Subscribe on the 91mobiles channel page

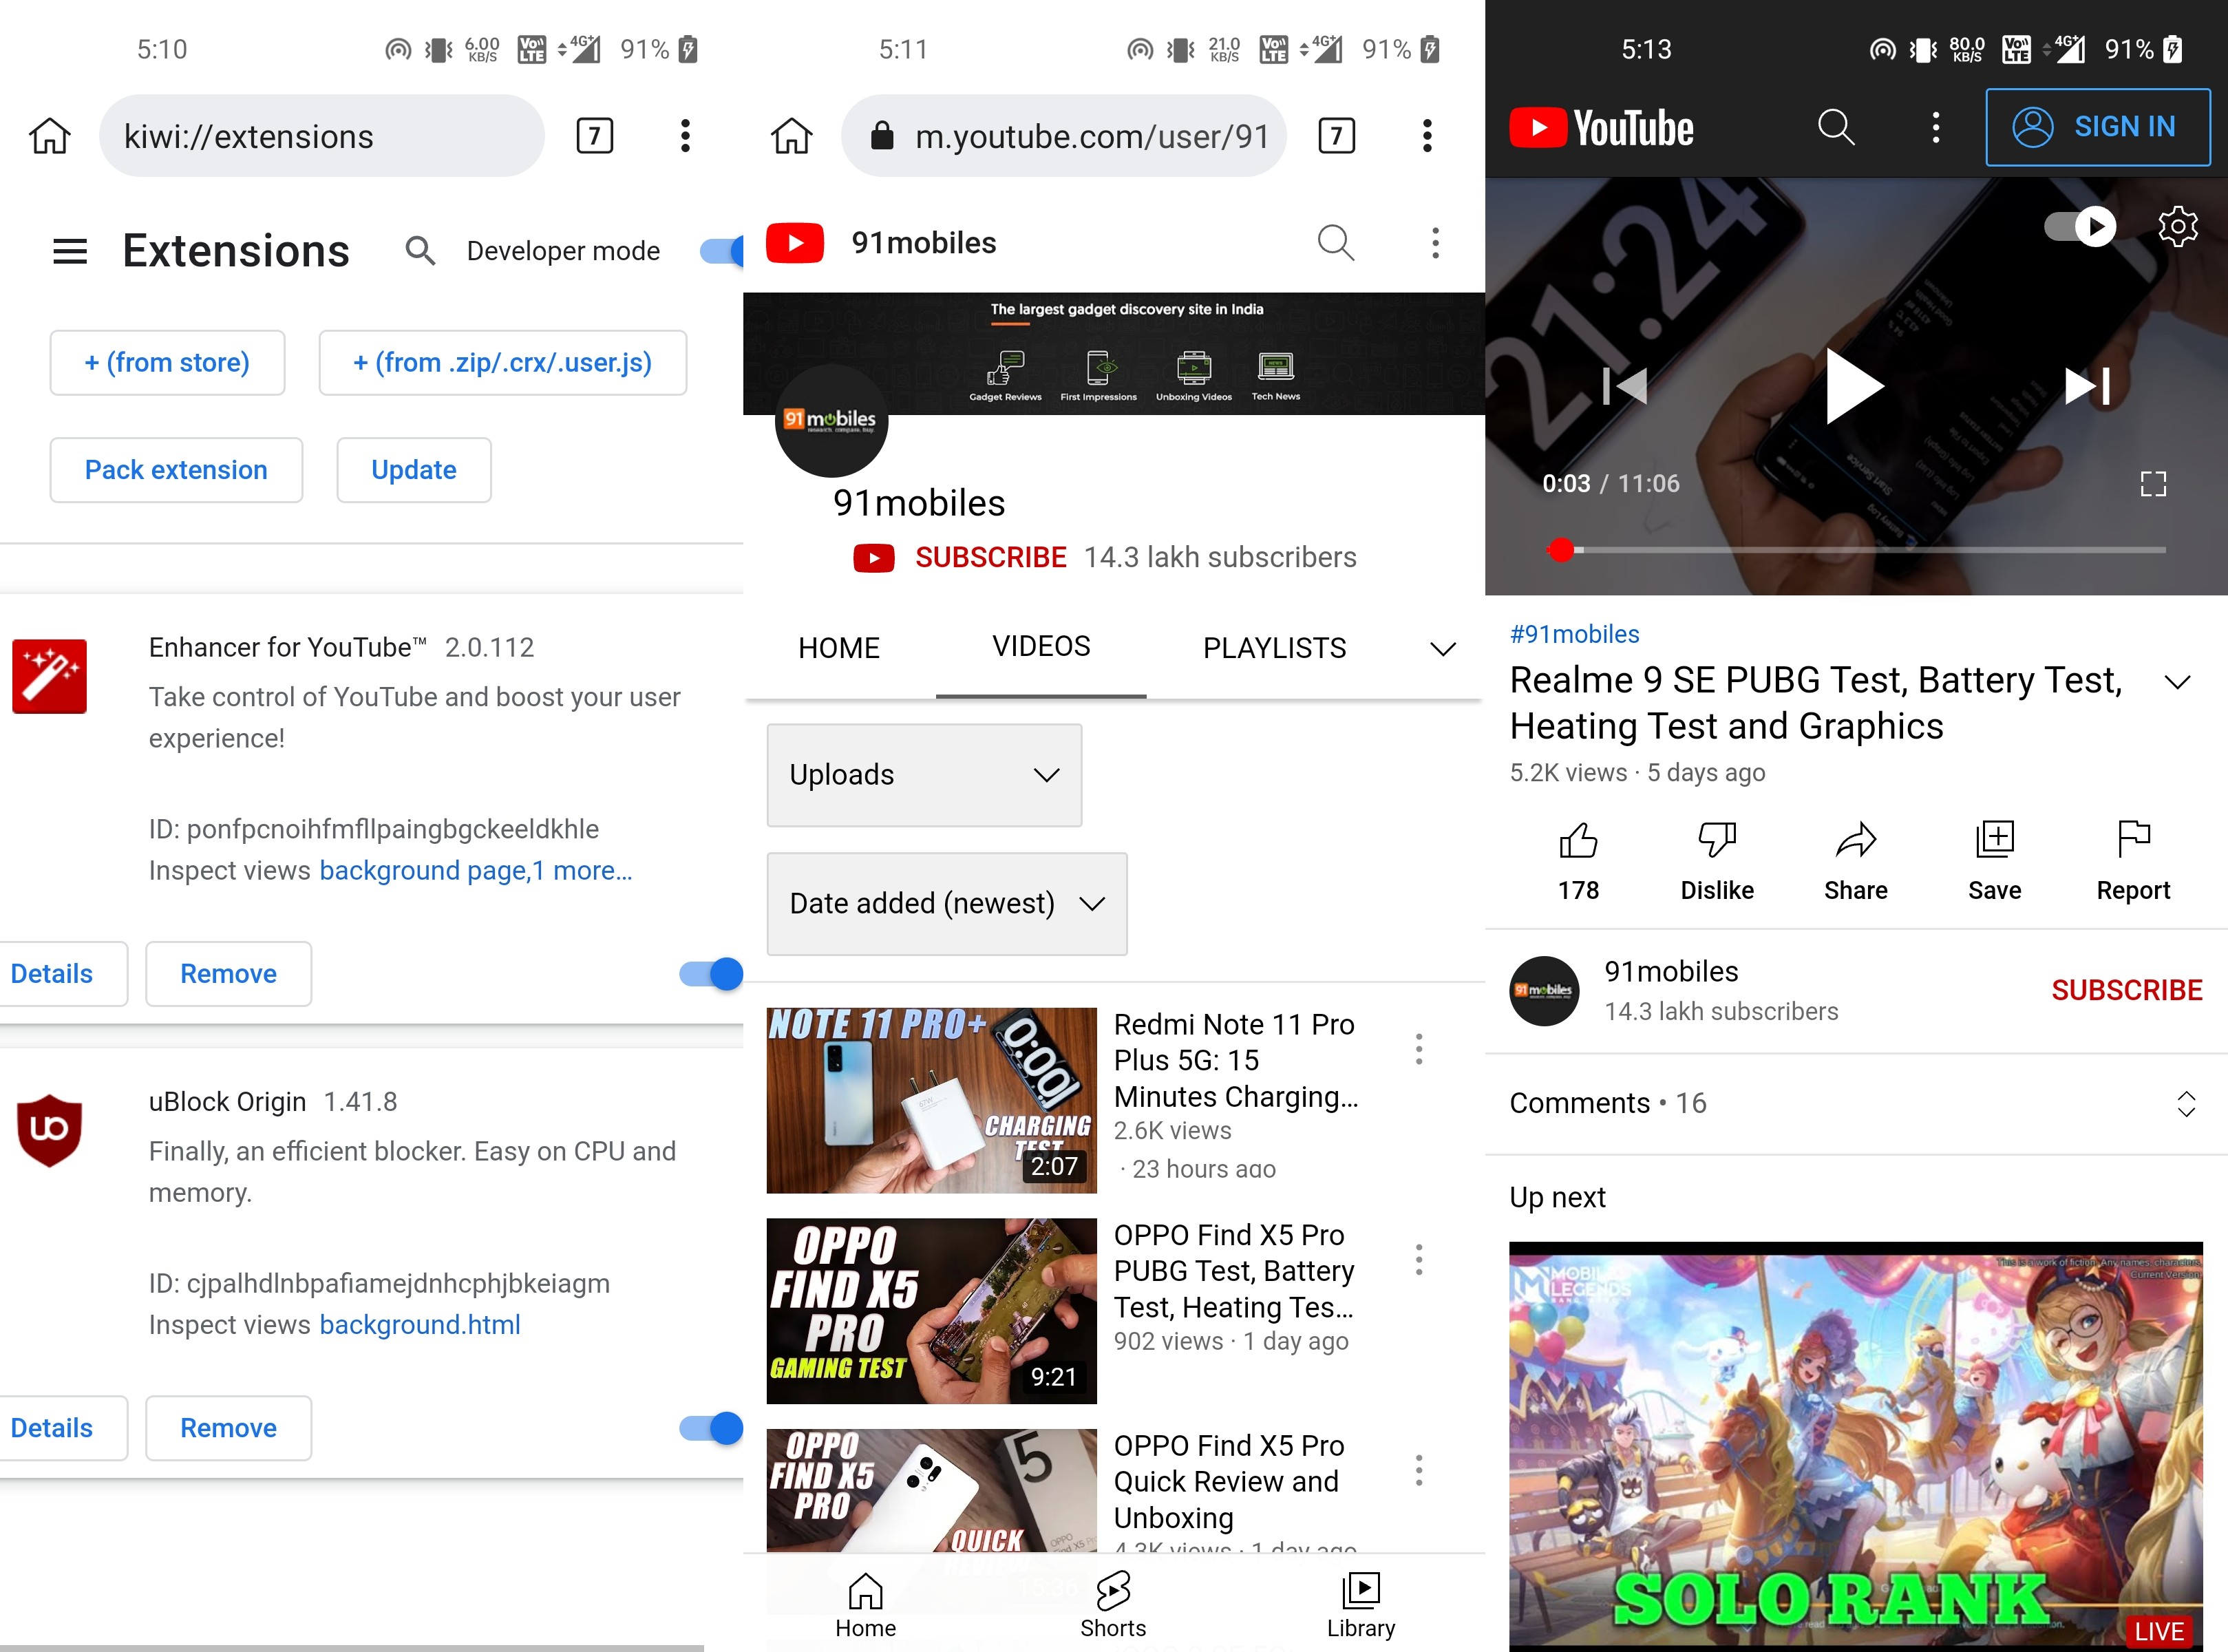(x=990, y=557)
